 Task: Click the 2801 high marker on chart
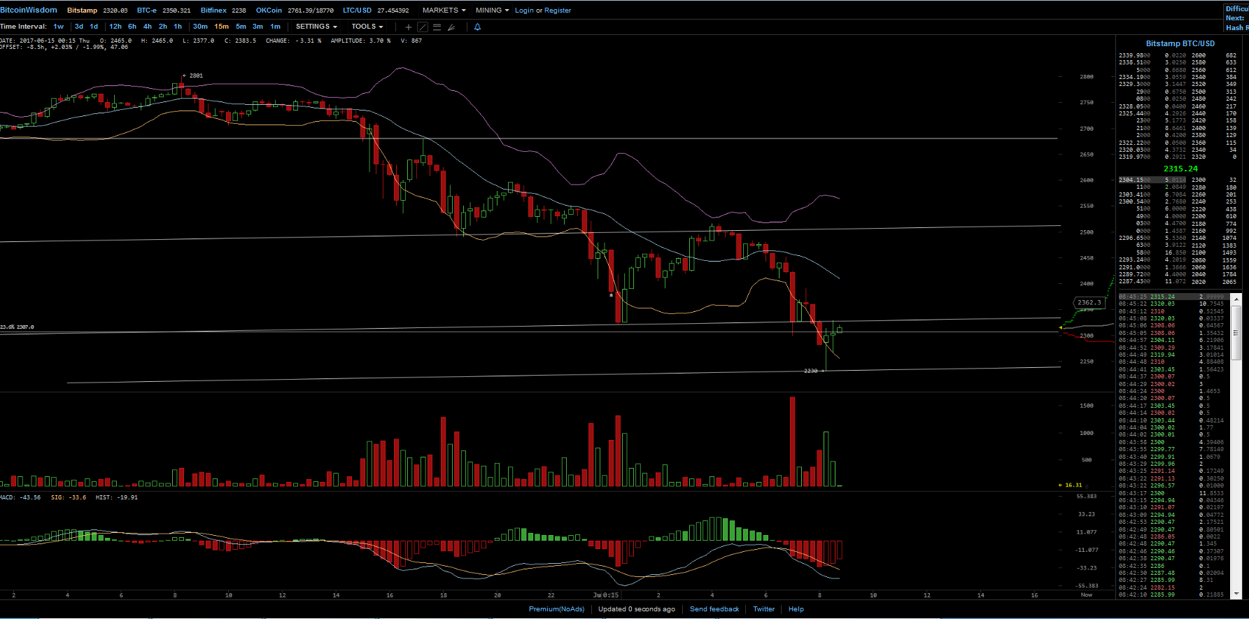194,76
